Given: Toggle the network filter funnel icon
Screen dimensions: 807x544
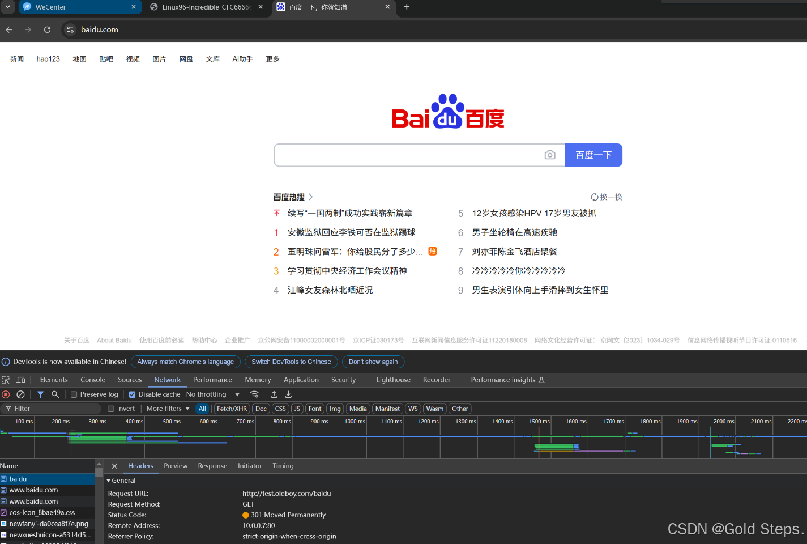Looking at the screenshot, I should (x=40, y=394).
